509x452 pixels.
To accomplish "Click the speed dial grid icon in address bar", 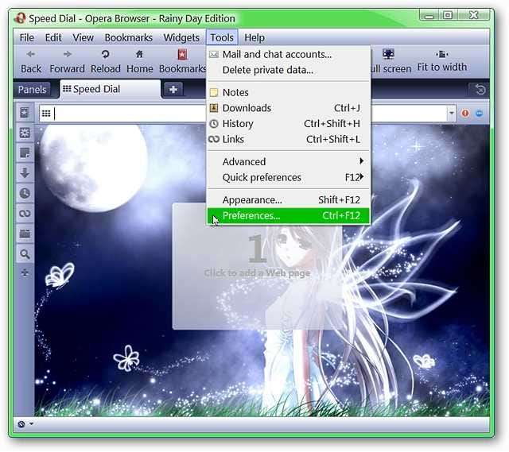I will pyautogui.click(x=46, y=114).
